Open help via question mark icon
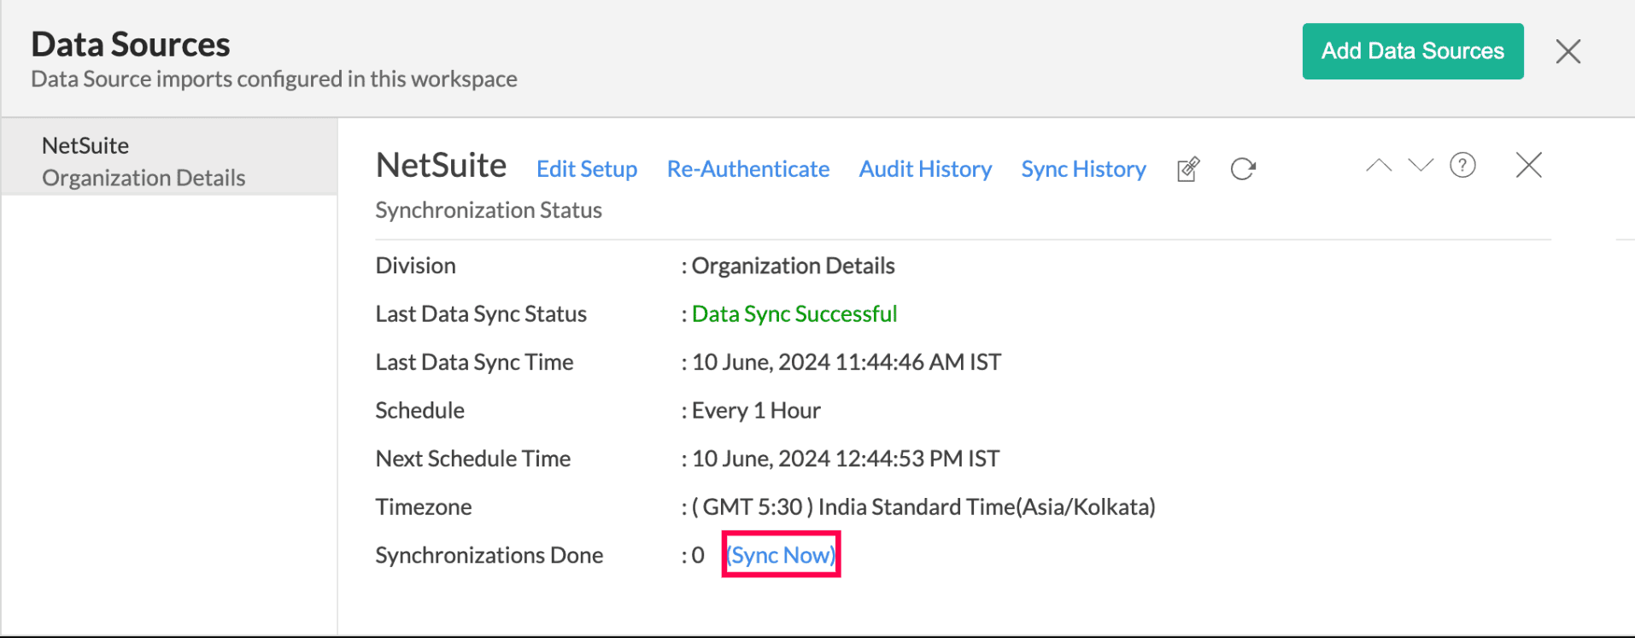Image resolution: width=1635 pixels, height=638 pixels. coord(1462,166)
